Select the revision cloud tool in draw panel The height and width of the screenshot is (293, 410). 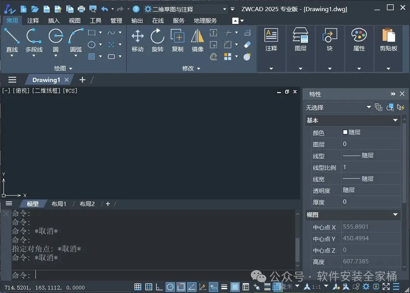pos(111,57)
